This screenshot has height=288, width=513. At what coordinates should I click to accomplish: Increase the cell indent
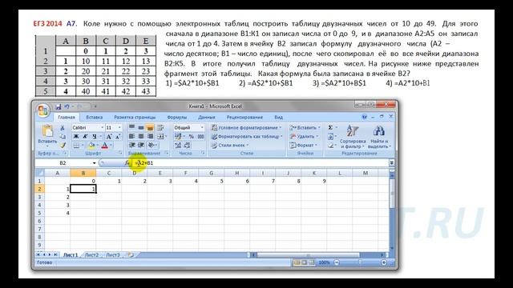tap(141, 145)
